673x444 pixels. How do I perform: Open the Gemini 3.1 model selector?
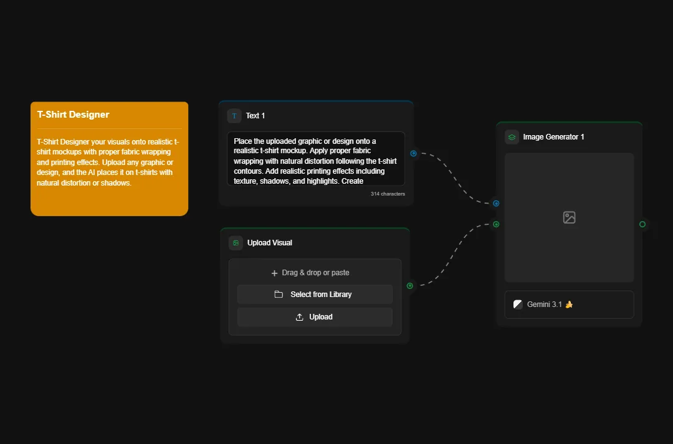569,305
